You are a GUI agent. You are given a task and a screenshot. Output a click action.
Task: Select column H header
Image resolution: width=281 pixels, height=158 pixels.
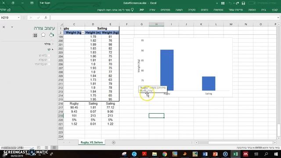click(x=156, y=24)
